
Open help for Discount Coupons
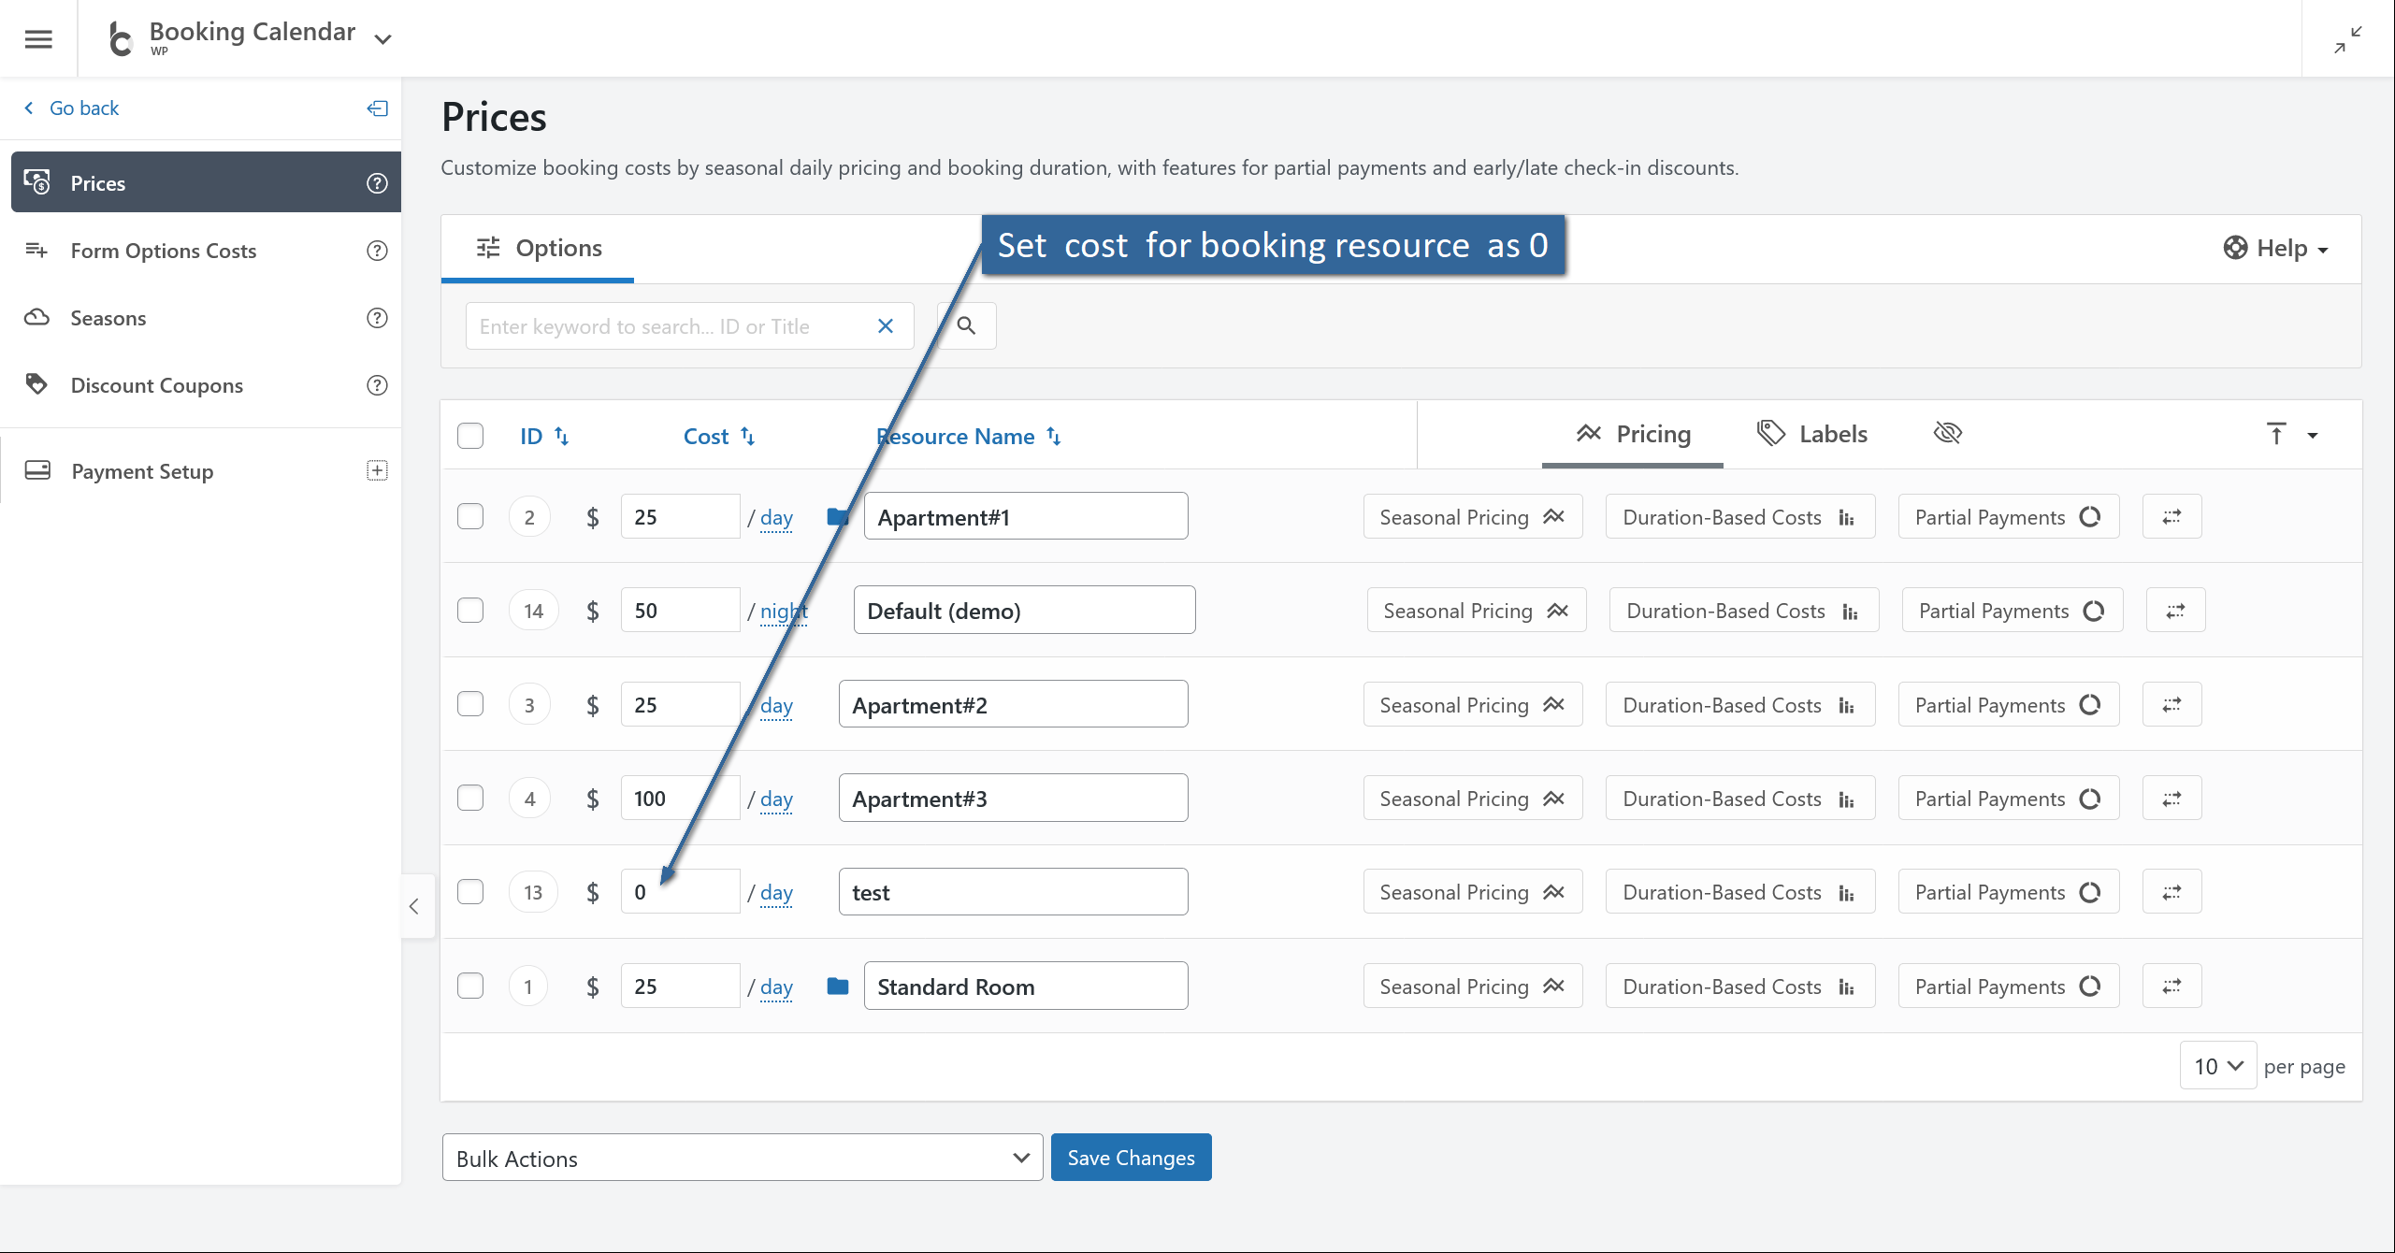pyautogui.click(x=377, y=385)
